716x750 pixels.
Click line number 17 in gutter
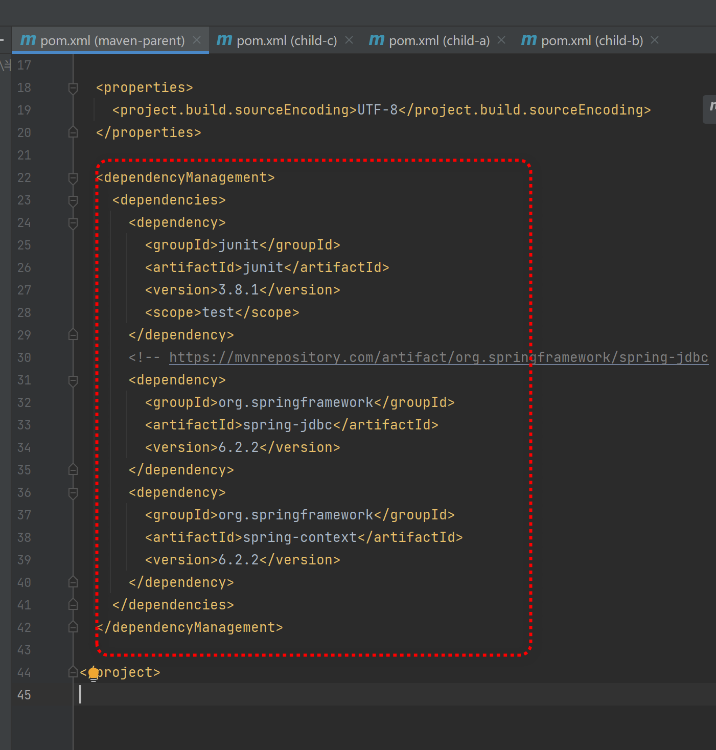(x=24, y=65)
